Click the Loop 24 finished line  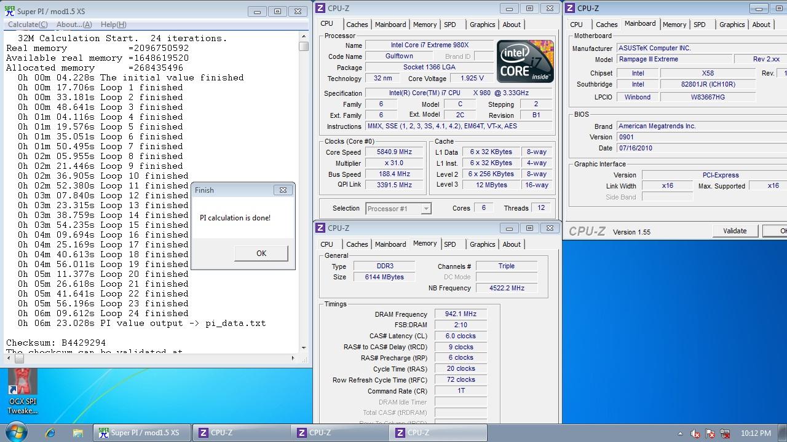click(x=103, y=313)
